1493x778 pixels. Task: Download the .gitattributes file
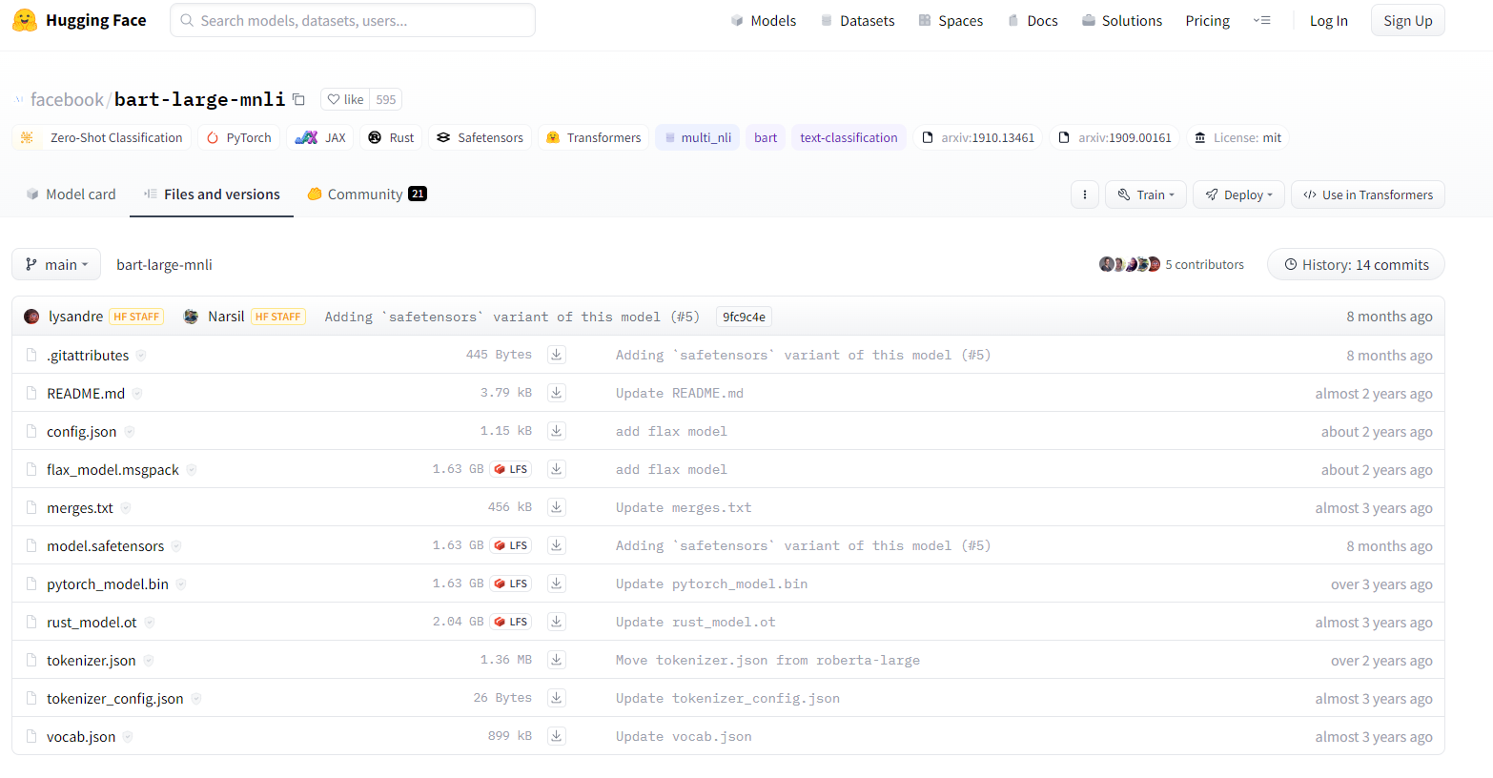pos(557,355)
